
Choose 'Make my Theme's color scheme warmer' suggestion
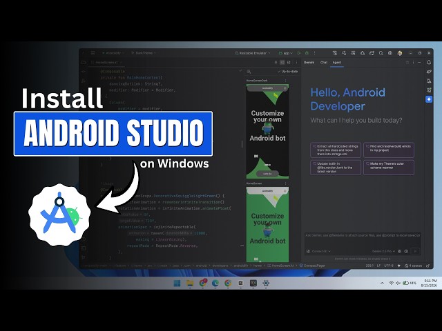pyautogui.click(x=389, y=168)
